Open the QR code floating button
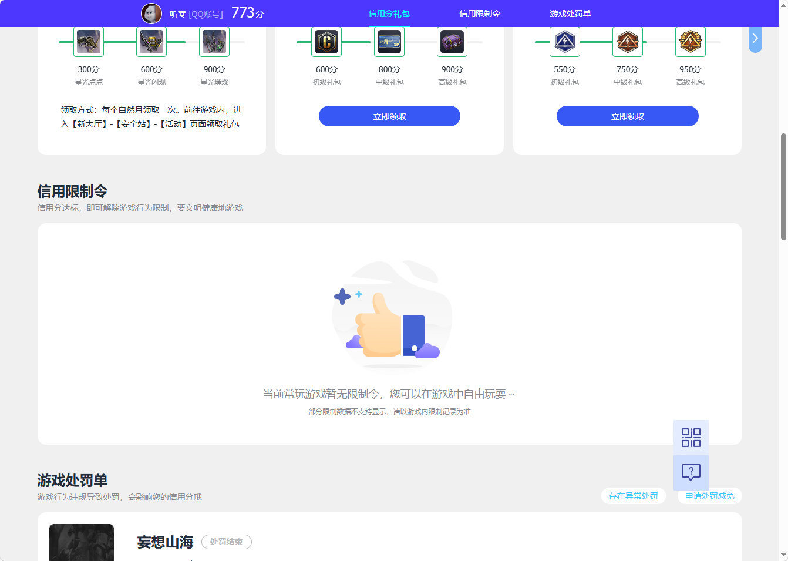Screen dimensions: 788x561 [691, 438]
